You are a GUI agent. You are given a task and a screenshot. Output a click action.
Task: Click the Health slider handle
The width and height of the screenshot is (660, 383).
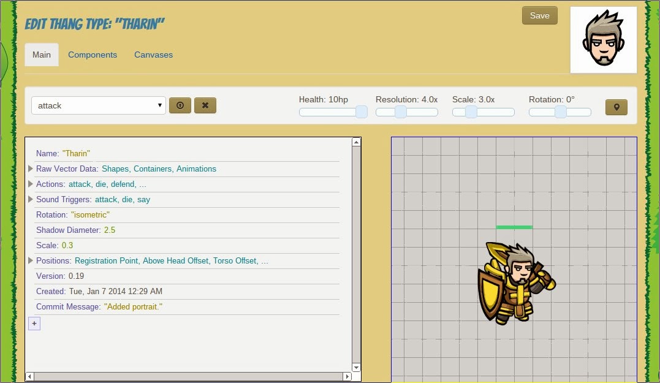[x=361, y=112]
